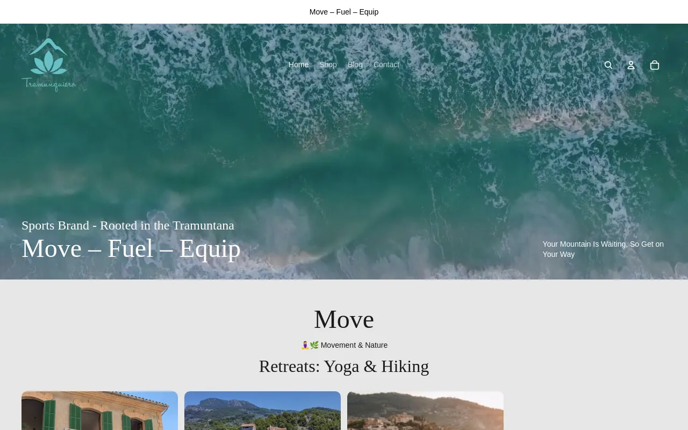This screenshot has height=430, width=688.
Task: Open the hillside village retreat thumbnail
Action: 425,411
